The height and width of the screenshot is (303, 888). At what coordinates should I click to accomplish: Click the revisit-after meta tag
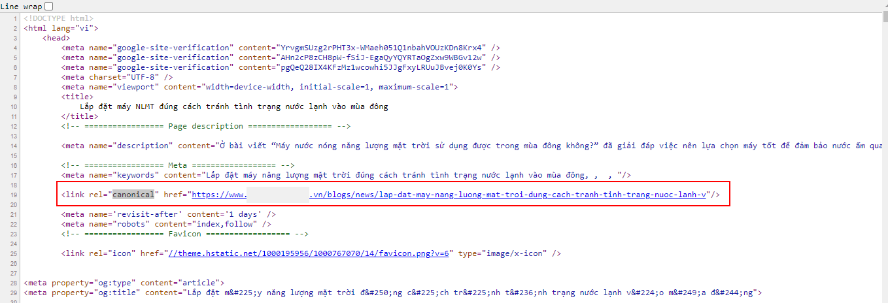[168, 214]
